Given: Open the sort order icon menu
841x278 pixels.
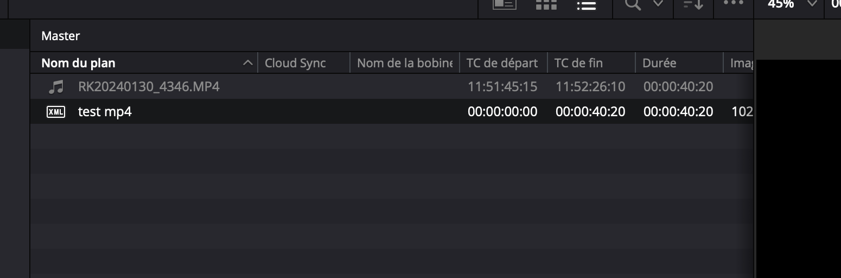Looking at the screenshot, I should 693,4.
